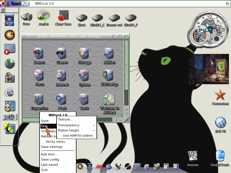The width and height of the screenshot is (231, 173).
Task: Launch the globe browser icon in left dock
Action: click(x=10, y=63)
